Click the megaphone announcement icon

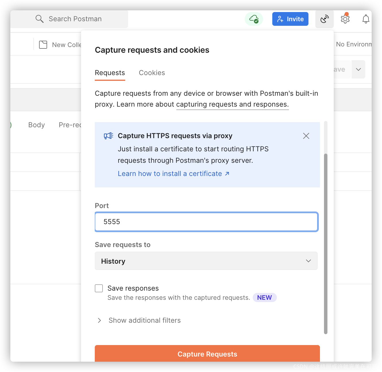(x=109, y=136)
